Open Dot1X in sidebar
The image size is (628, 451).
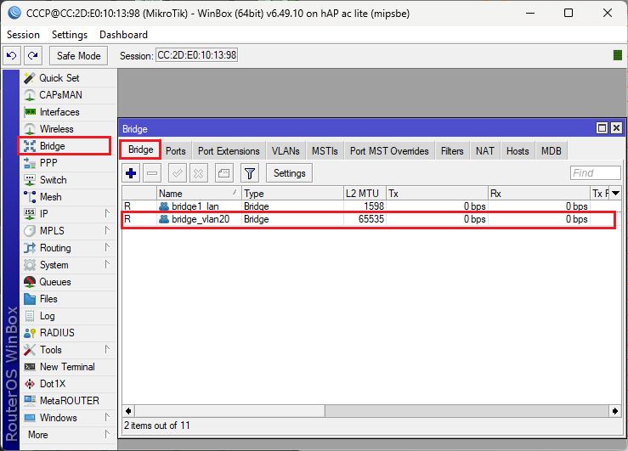(x=68, y=384)
